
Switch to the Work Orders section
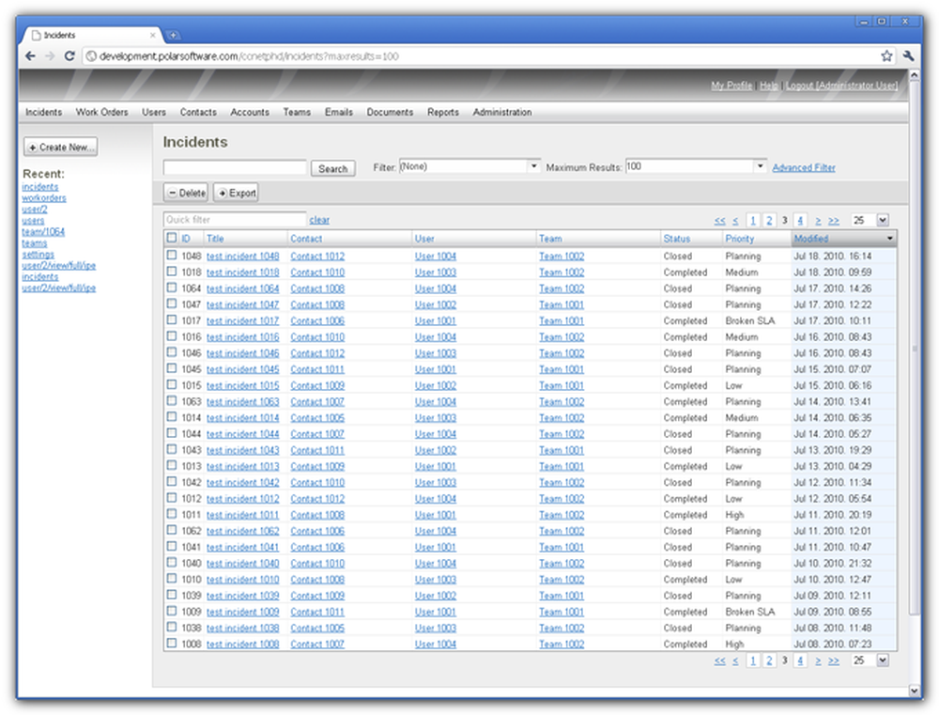[x=101, y=112]
